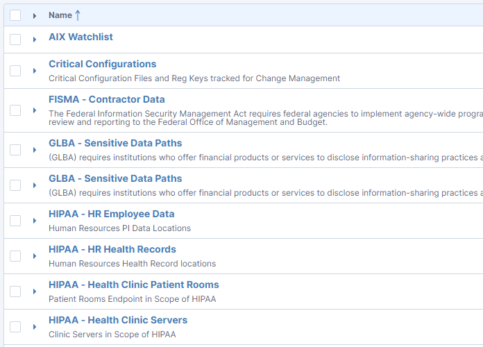Open Critical Configurations watchlist

point(102,64)
